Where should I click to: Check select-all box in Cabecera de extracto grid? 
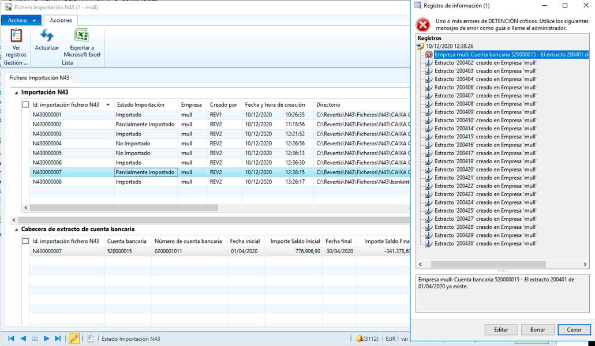[25, 241]
